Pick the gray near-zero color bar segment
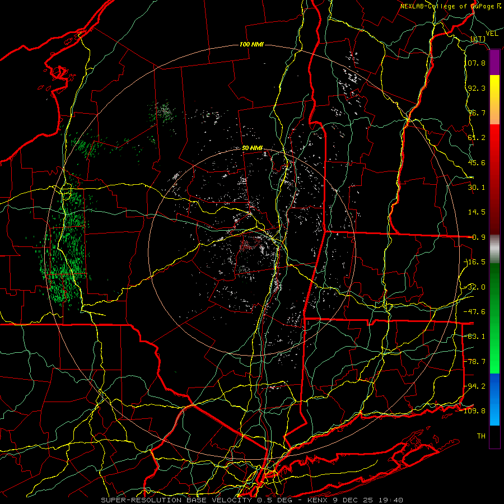The width and height of the screenshot is (504, 504). click(494, 249)
